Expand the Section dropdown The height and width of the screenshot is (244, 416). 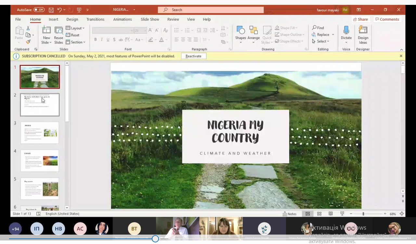[75, 42]
